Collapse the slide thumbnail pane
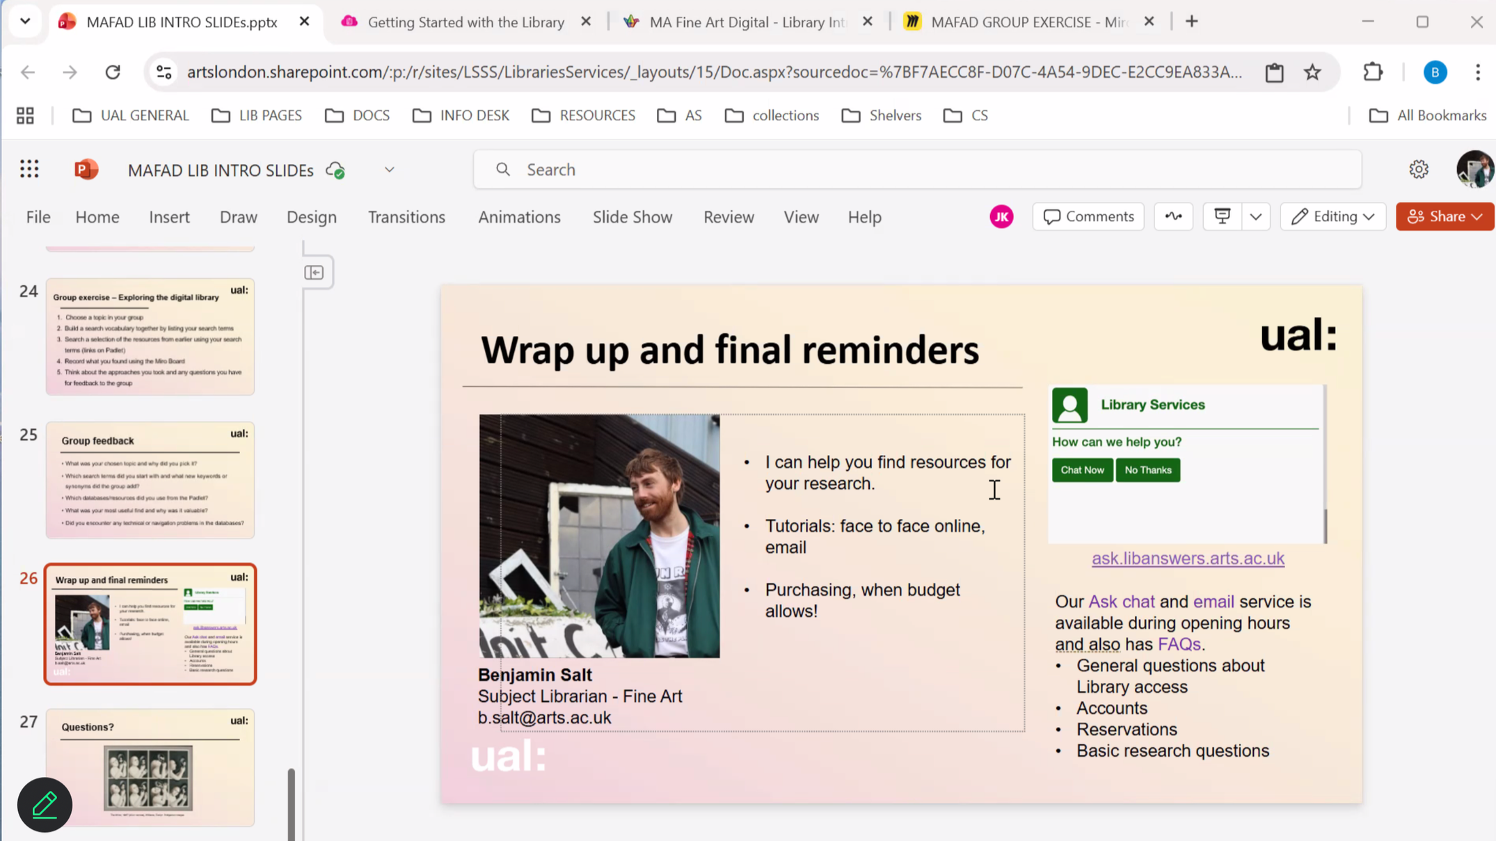The height and width of the screenshot is (841, 1496). pyautogui.click(x=315, y=272)
